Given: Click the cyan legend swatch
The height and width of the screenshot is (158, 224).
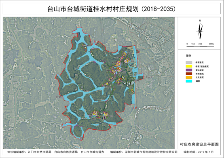Looking at the screenshot, I should click(x=189, y=81).
